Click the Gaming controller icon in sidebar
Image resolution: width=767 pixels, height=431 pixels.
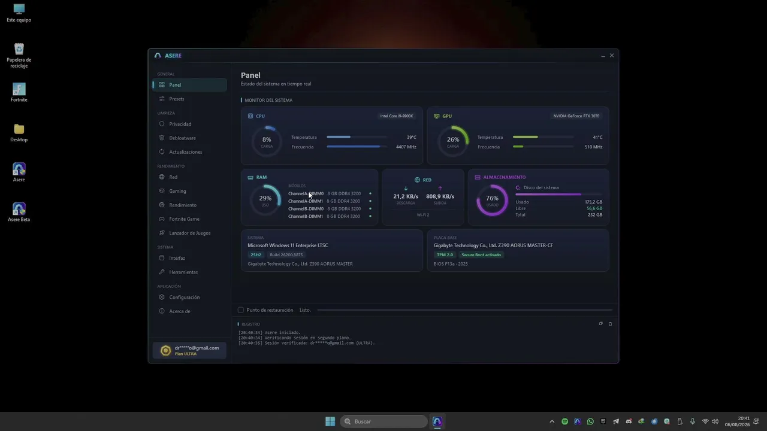click(162, 191)
